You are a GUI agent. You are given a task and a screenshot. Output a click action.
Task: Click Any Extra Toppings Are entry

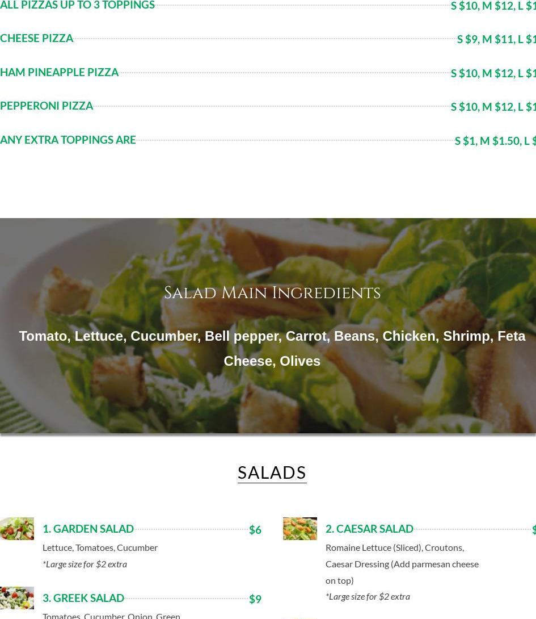point(68,140)
